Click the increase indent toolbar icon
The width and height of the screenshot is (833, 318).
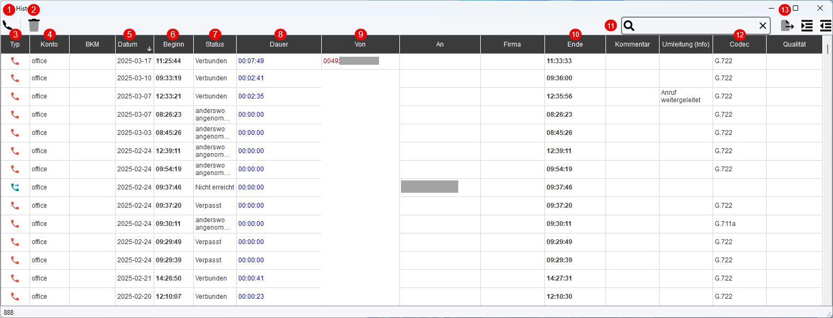[807, 25]
